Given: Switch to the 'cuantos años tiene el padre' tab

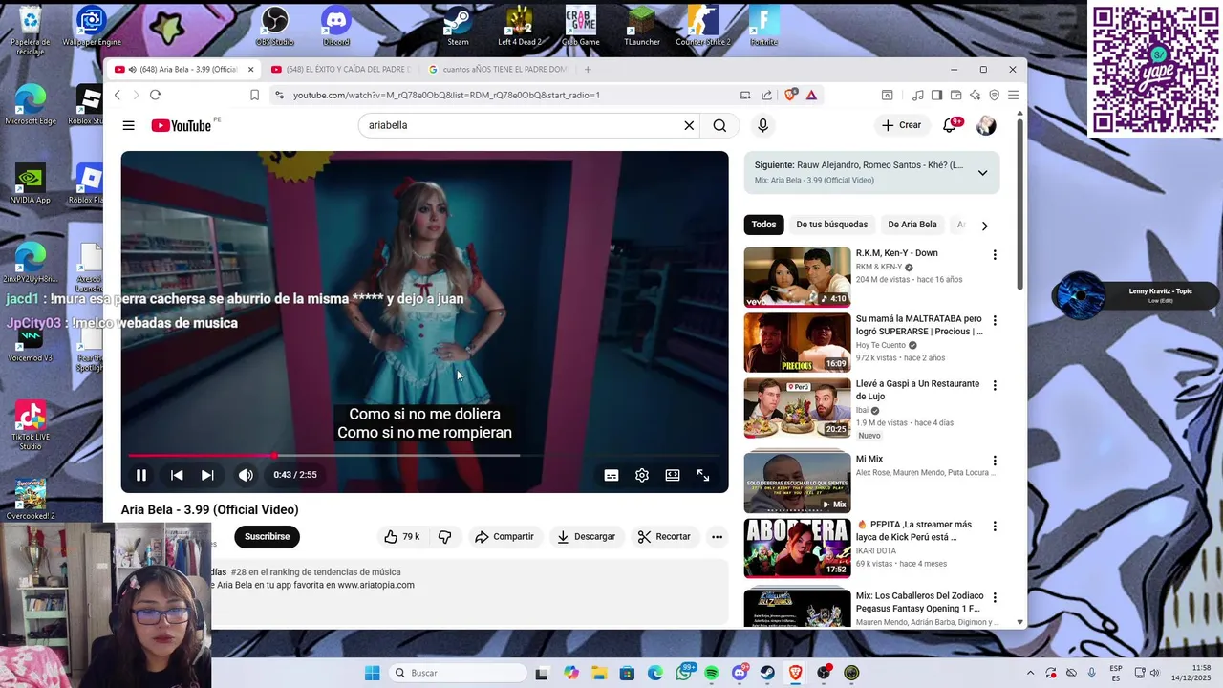Looking at the screenshot, I should (x=499, y=70).
